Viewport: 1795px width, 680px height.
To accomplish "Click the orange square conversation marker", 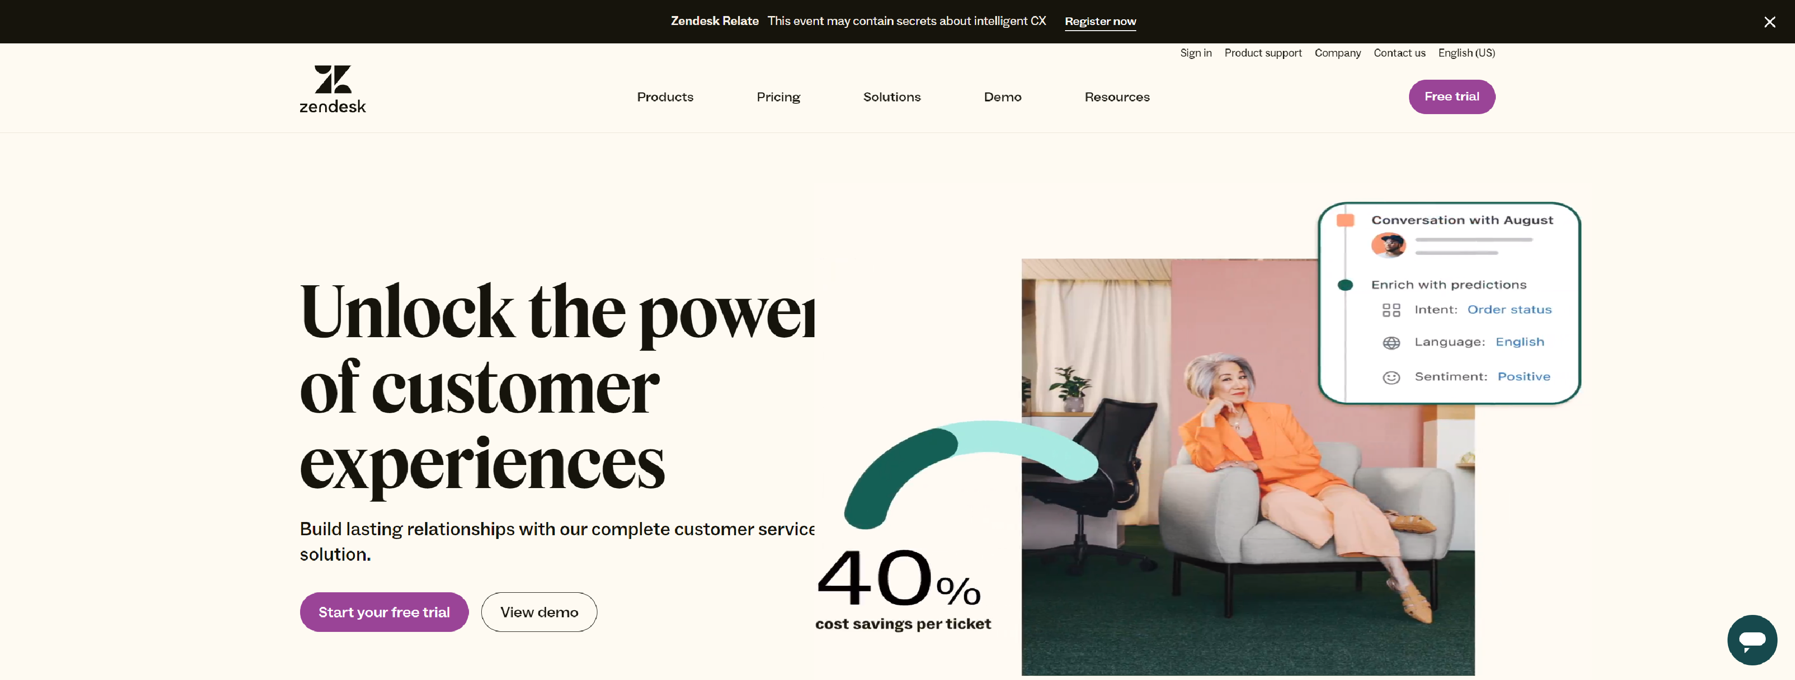I will [x=1345, y=220].
